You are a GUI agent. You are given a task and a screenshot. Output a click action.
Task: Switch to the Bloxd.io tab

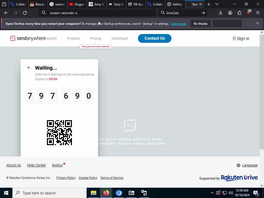tap(38, 4)
